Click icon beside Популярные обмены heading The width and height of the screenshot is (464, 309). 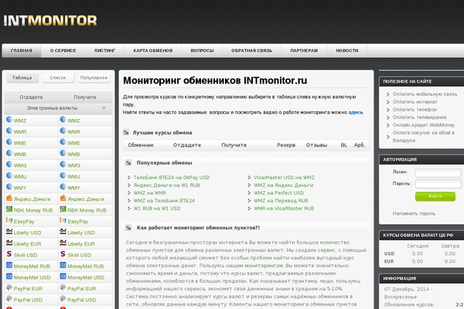[x=128, y=163]
